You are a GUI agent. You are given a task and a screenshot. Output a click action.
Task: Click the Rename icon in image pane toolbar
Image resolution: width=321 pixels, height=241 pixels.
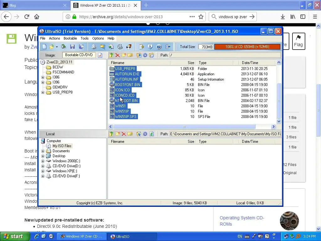click(130, 55)
